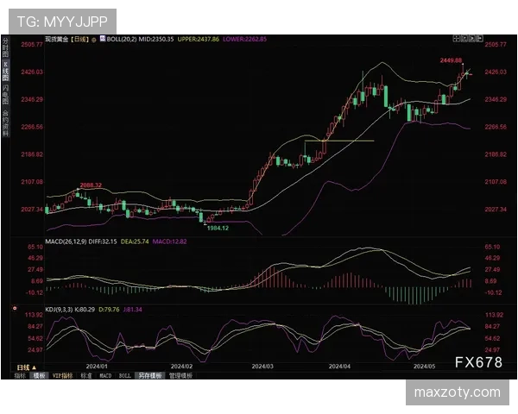Choose the 标准 template
The height and width of the screenshot is (414, 518).
86,376
